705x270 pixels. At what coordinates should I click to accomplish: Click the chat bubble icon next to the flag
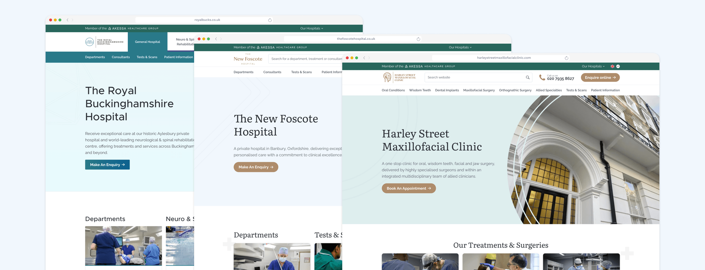click(618, 66)
